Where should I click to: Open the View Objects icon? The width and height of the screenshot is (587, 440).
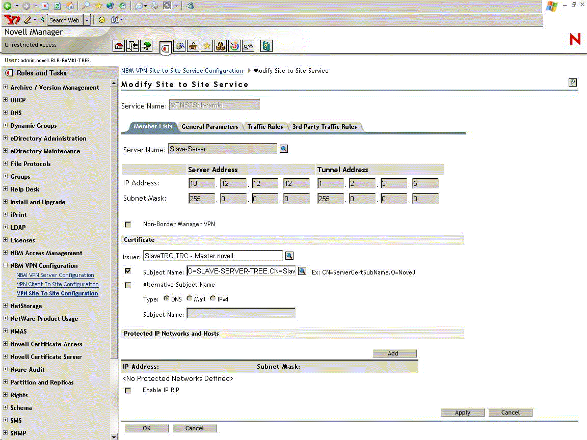click(180, 46)
